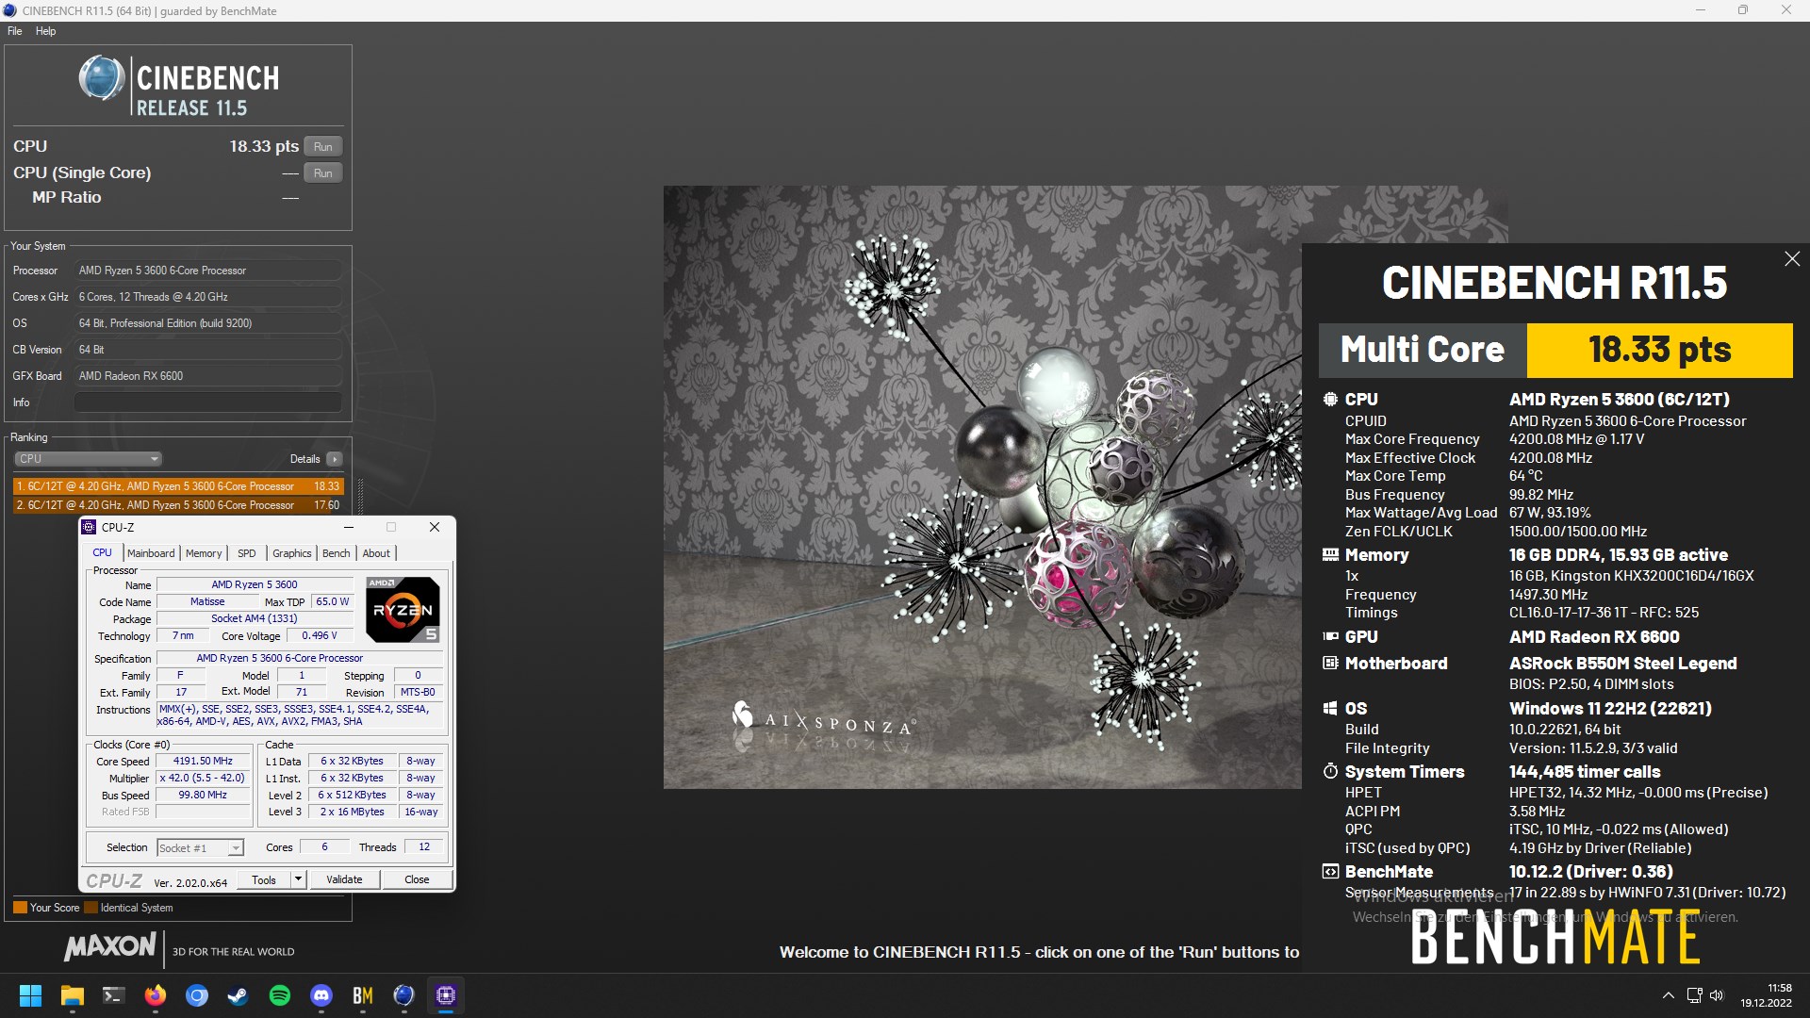Click the Cinebench app icon in title bar
The image size is (1810, 1018).
pyautogui.click(x=9, y=10)
